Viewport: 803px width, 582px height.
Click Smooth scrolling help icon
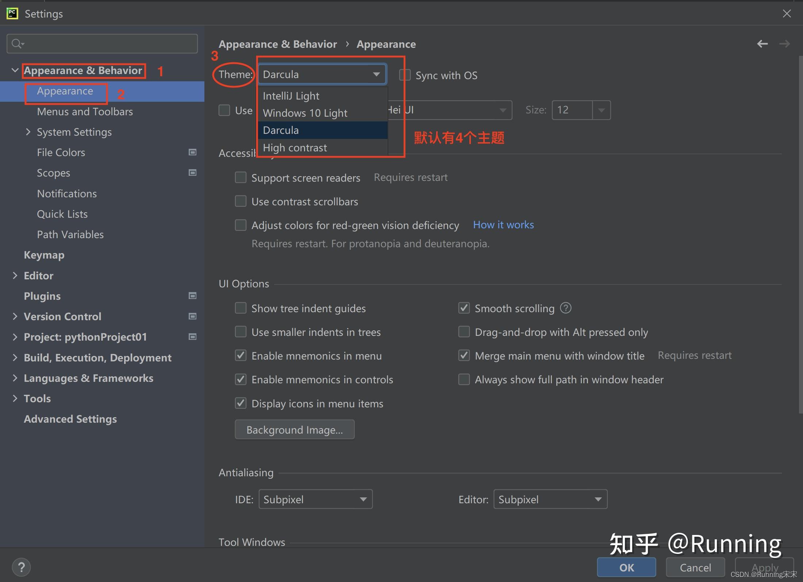(x=565, y=308)
